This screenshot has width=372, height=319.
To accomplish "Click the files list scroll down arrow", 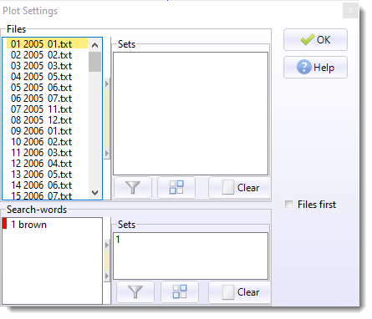I will pos(94,193).
